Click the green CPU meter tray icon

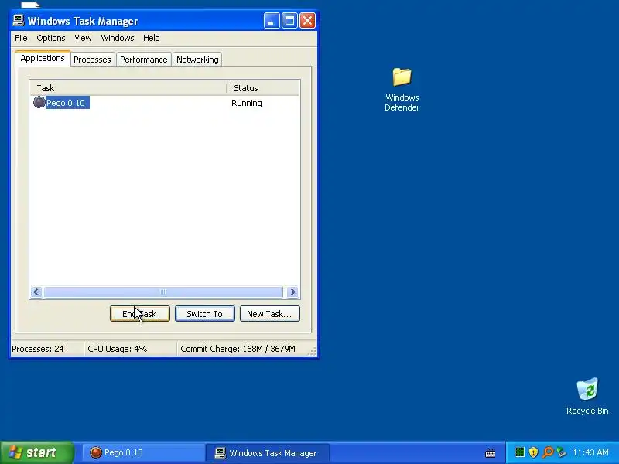(520, 452)
